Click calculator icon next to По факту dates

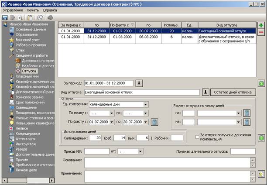(x=154, y=122)
